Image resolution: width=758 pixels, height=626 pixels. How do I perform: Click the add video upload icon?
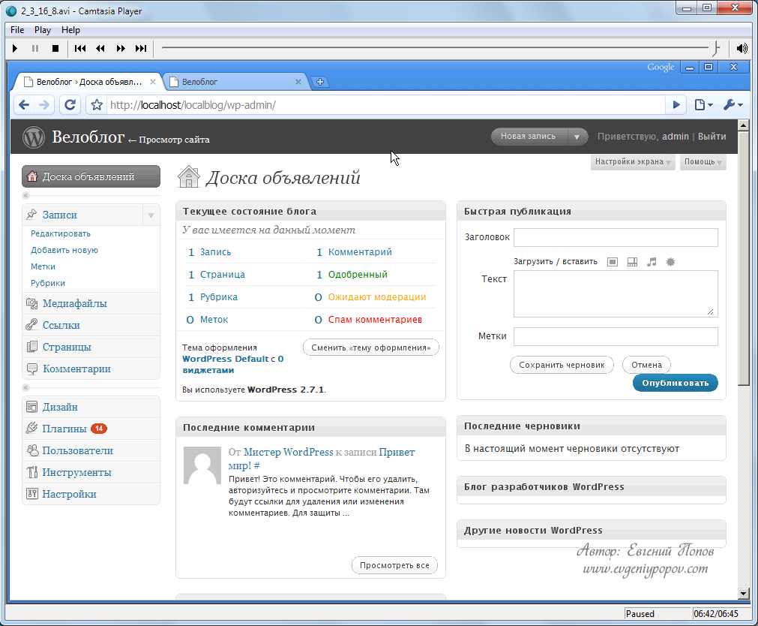[x=632, y=262]
